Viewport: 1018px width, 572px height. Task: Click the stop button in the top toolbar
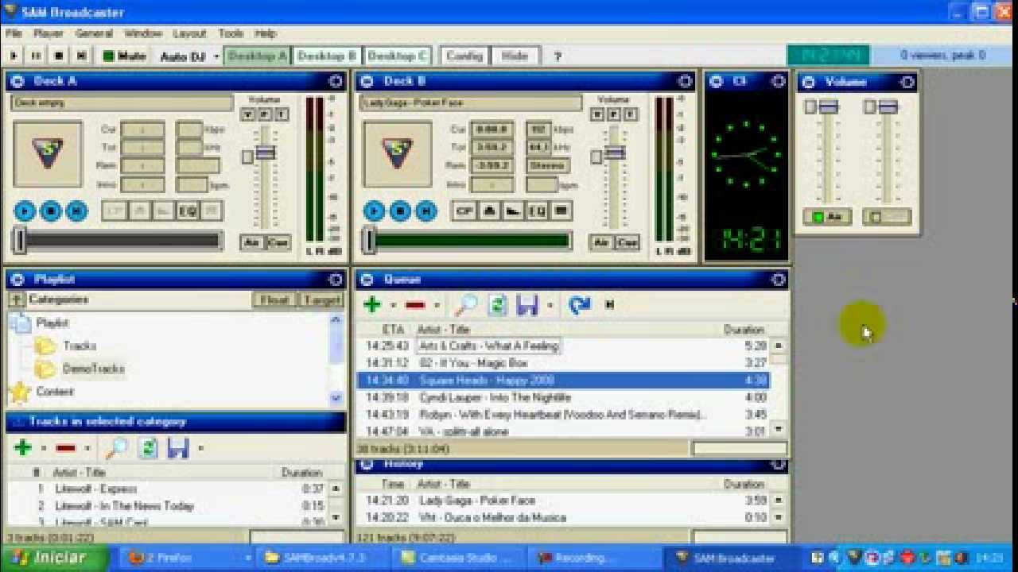pos(58,56)
